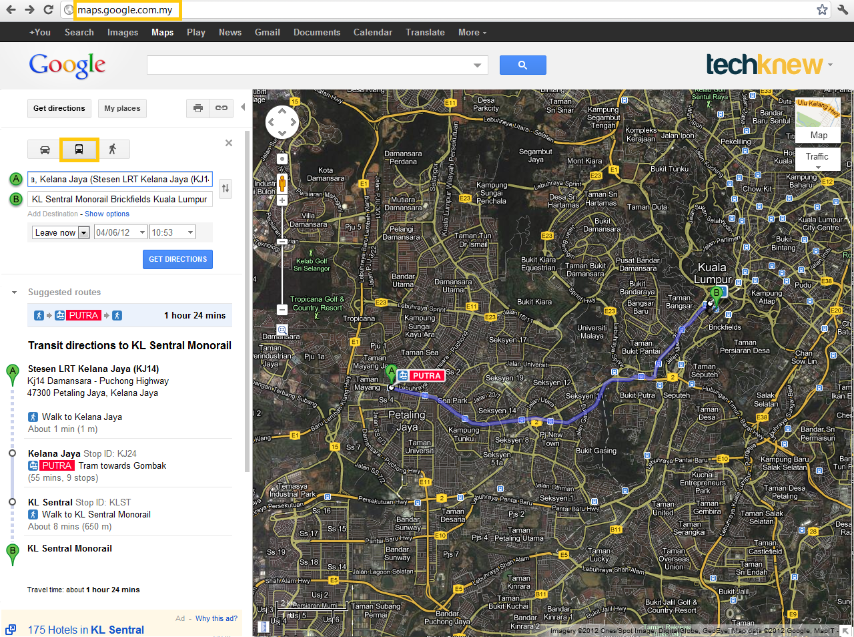Get the map link via chain icon
The height and width of the screenshot is (637, 854).
(x=222, y=108)
